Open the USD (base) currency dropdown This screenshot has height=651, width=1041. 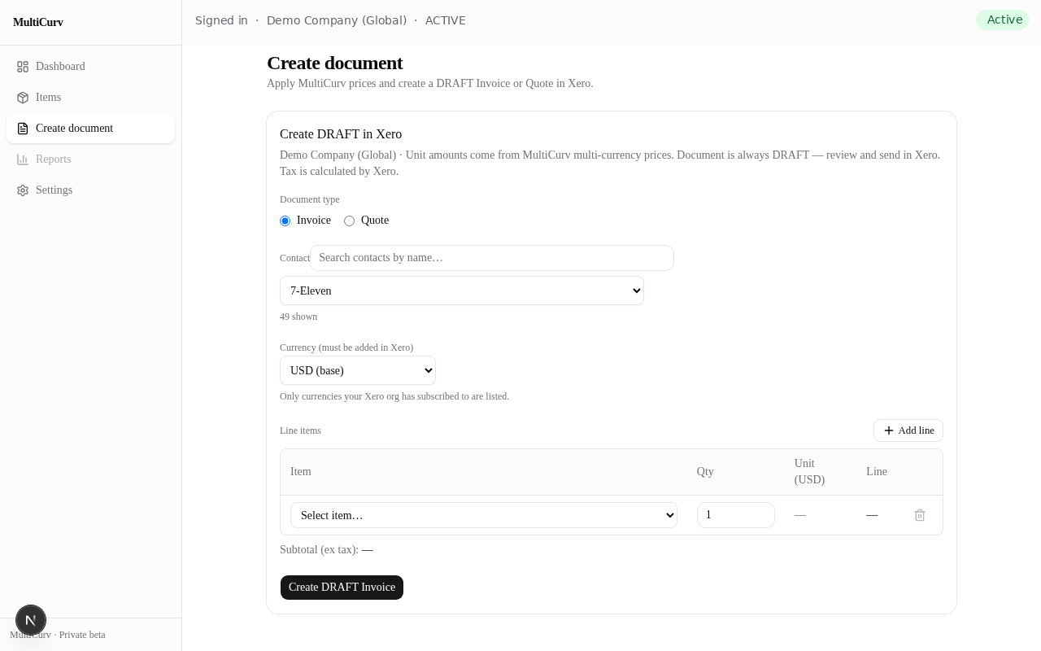(x=358, y=370)
